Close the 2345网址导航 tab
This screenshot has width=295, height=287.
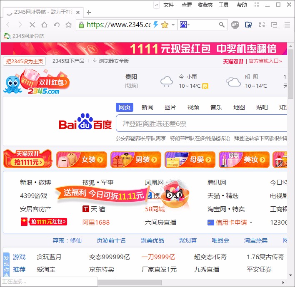78,12
